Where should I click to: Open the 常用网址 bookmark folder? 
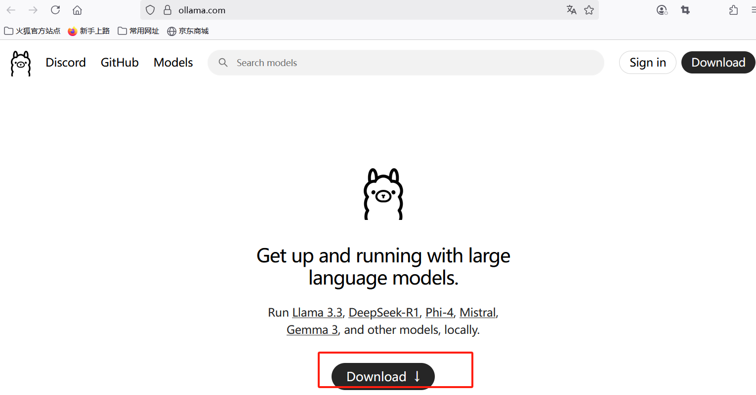tap(138, 31)
